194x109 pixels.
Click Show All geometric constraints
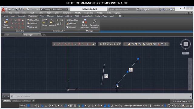click(x=32, y=24)
